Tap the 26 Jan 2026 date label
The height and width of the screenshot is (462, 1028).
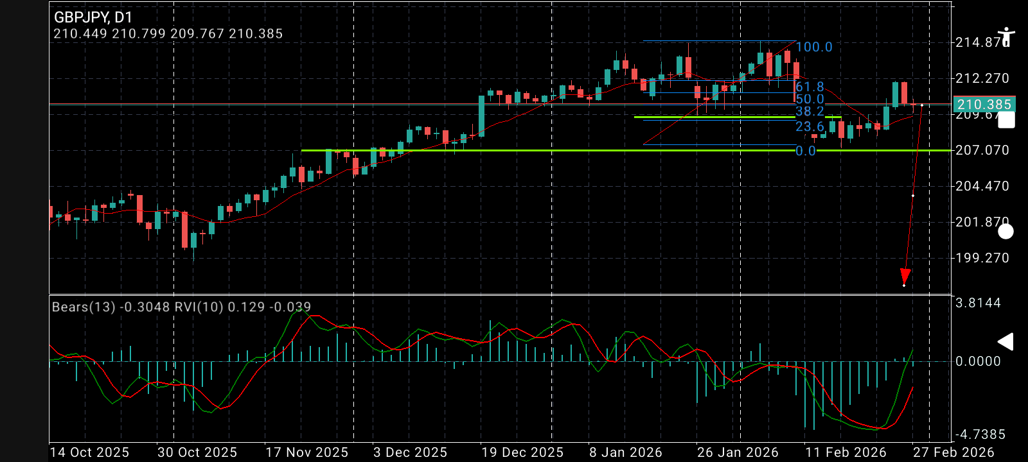[738, 452]
